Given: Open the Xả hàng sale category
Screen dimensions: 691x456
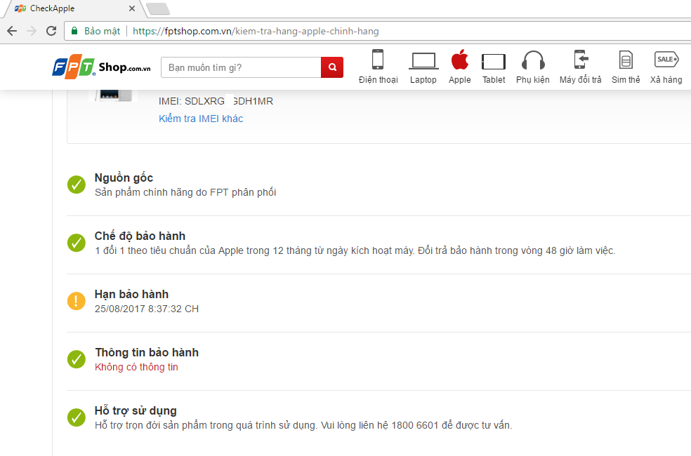Looking at the screenshot, I should tap(666, 67).
